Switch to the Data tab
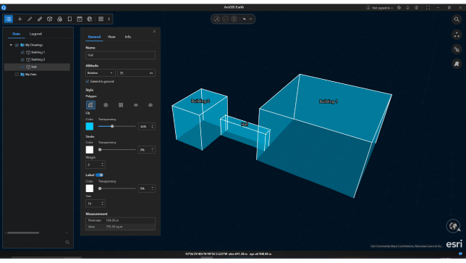 (17, 34)
